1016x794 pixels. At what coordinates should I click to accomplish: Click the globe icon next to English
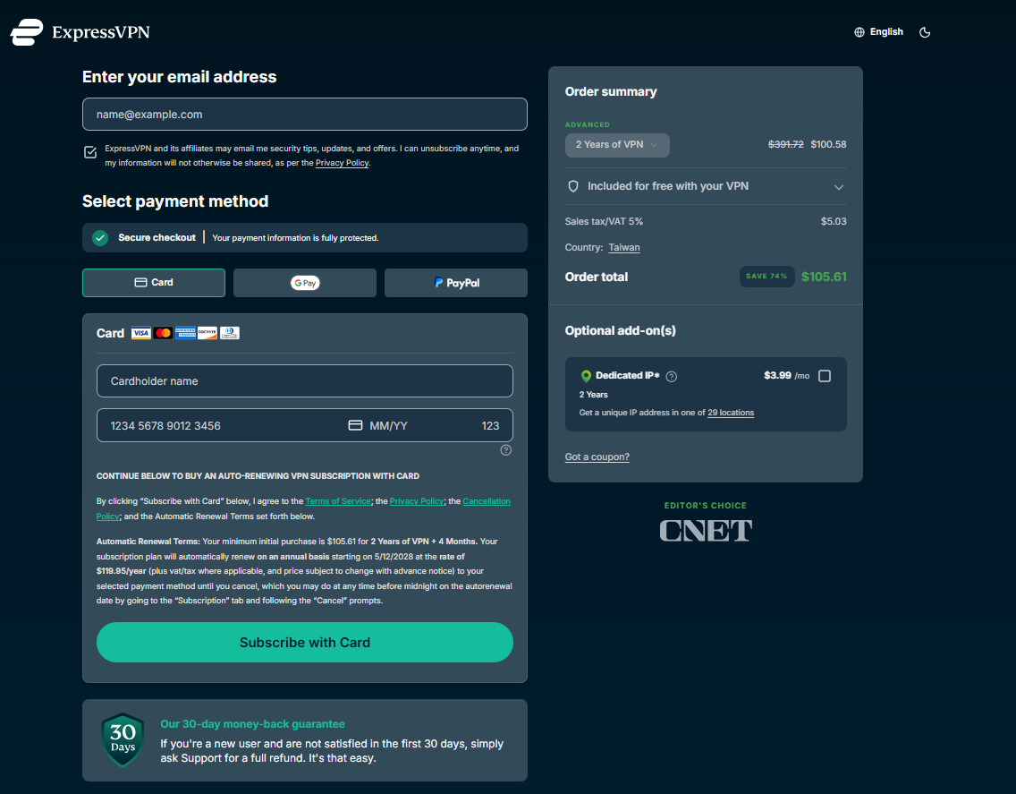point(858,31)
